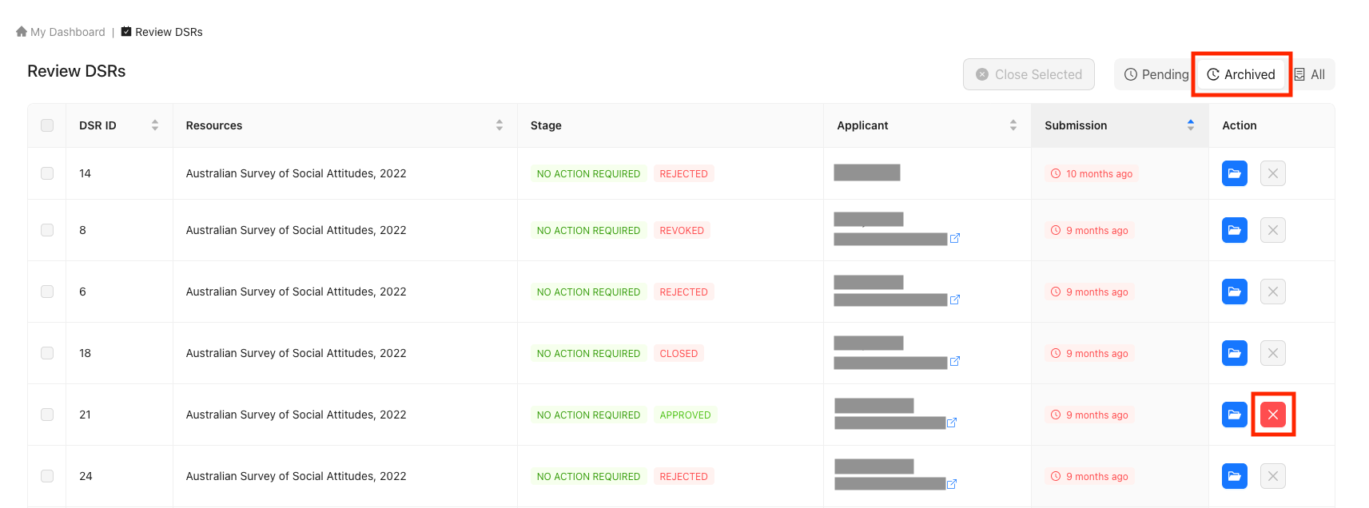Click the APPROVED tag in DSR 21 row

685,415
